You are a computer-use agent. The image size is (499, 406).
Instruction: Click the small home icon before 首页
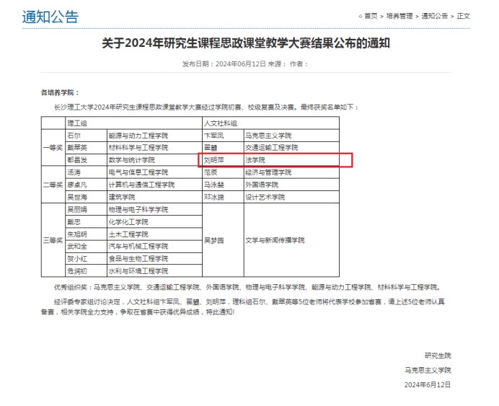[x=360, y=16]
